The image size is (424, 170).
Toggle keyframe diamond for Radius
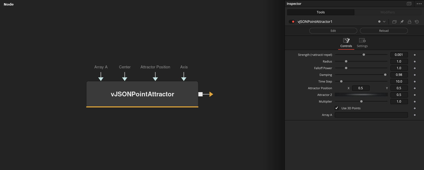[x=415, y=62]
